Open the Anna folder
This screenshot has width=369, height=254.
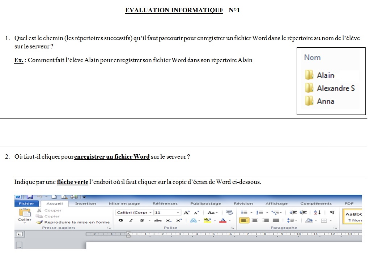point(319,101)
